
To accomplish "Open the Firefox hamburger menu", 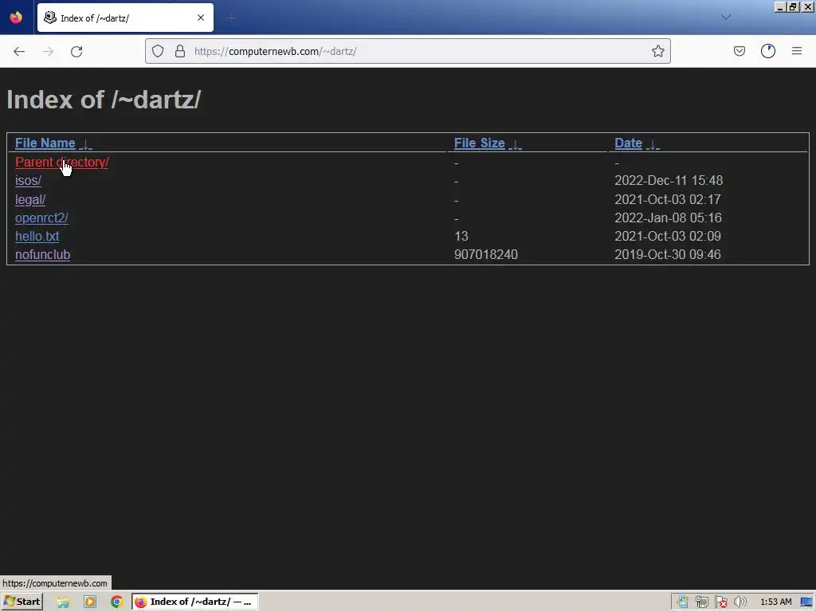I will click(x=797, y=51).
